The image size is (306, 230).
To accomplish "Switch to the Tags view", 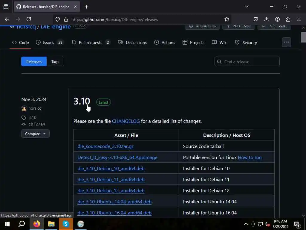I will [x=55, y=62].
